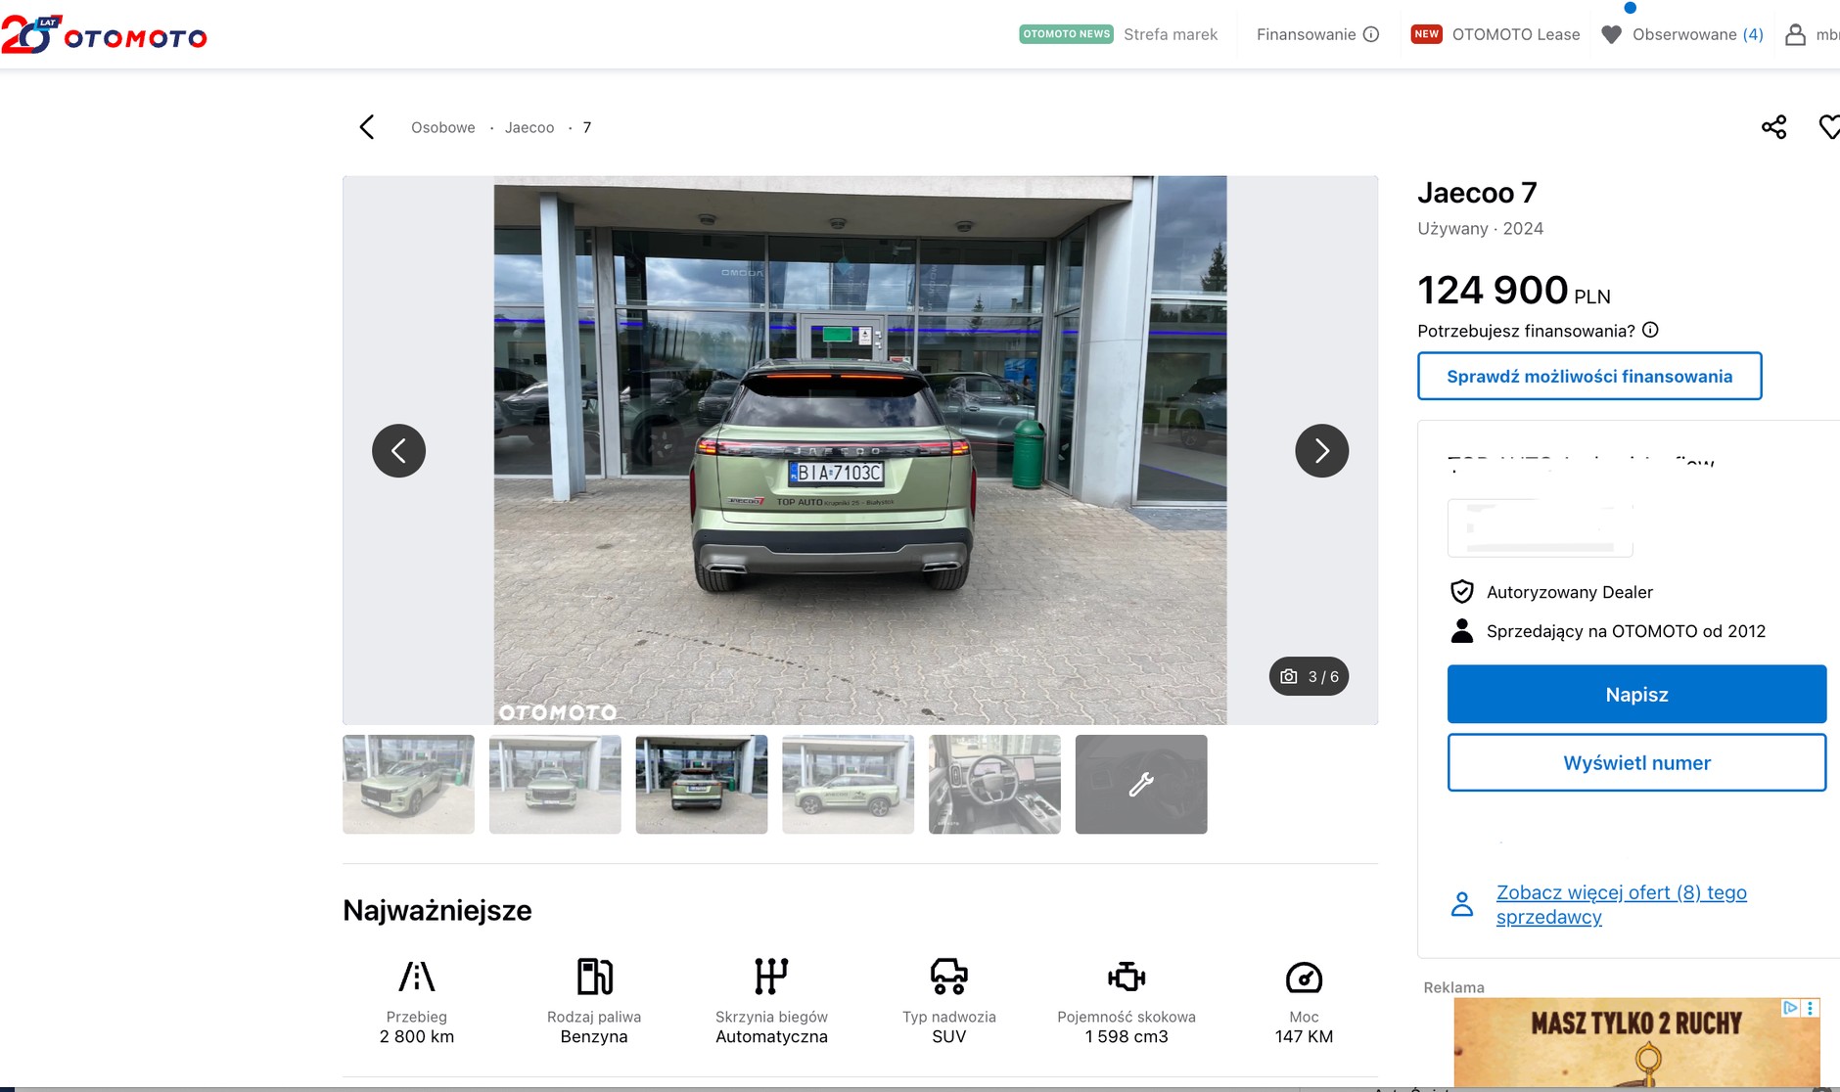
Task: Click the Autoryzowany Dealer shield icon
Action: tap(1461, 591)
